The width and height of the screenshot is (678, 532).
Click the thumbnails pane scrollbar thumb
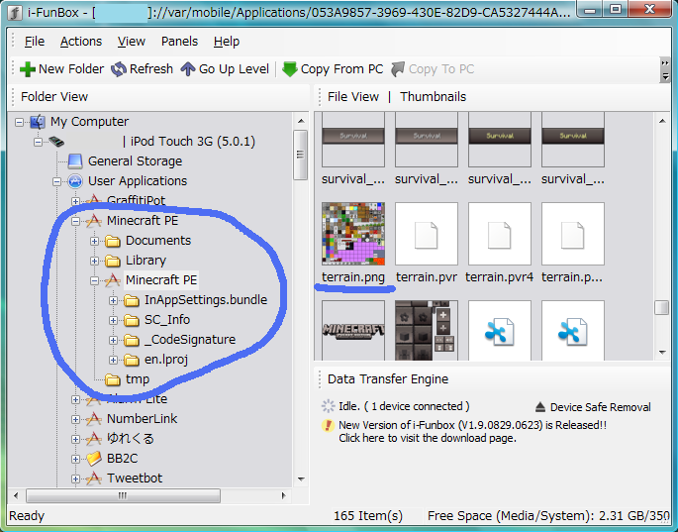[x=661, y=308]
